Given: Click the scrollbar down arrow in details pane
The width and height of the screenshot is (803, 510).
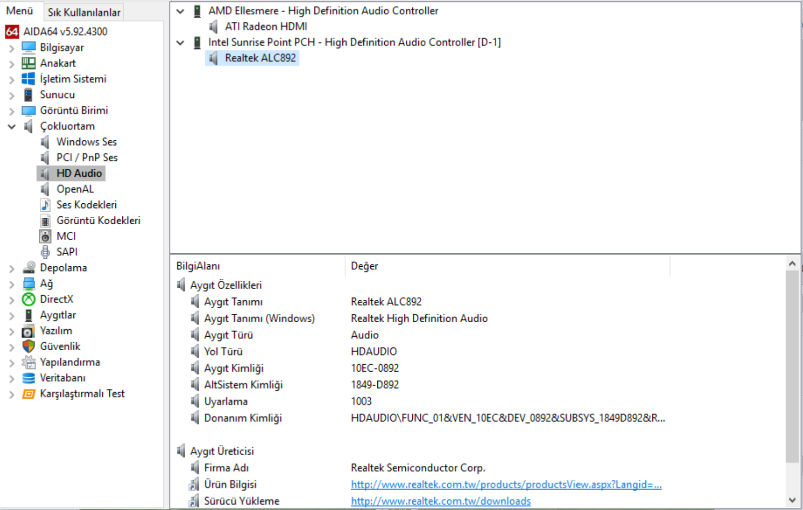Looking at the screenshot, I should click(x=792, y=500).
